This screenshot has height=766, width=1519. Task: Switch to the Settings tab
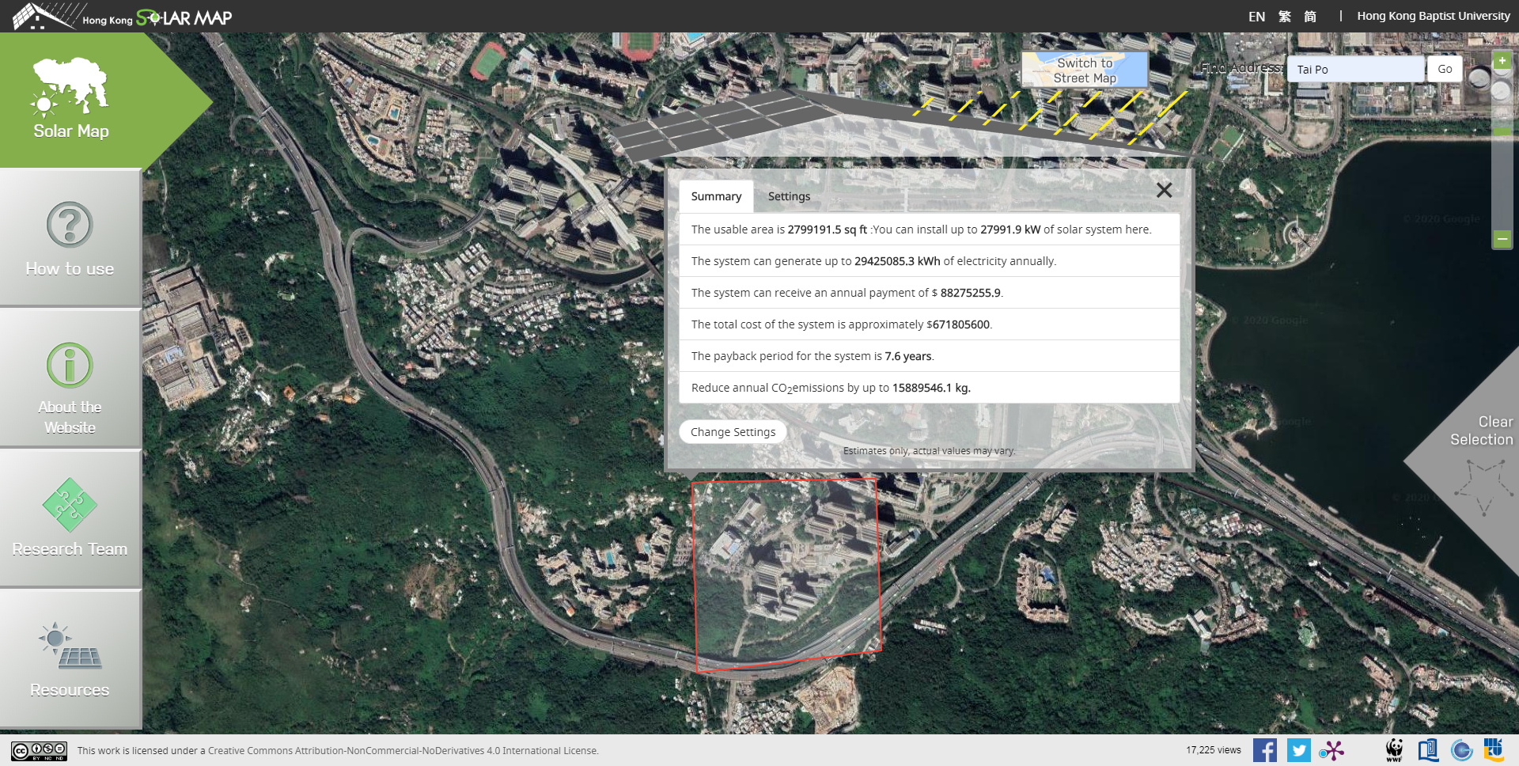pos(789,195)
